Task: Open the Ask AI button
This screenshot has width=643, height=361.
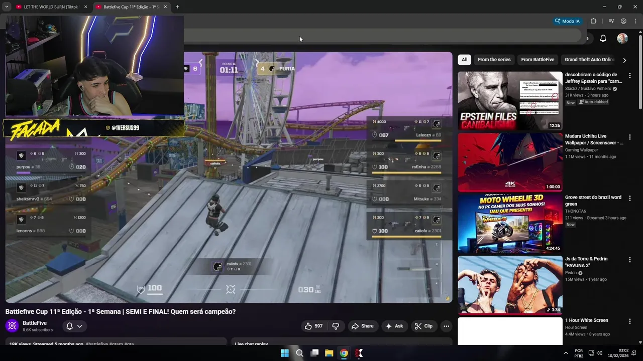Action: coord(394,326)
